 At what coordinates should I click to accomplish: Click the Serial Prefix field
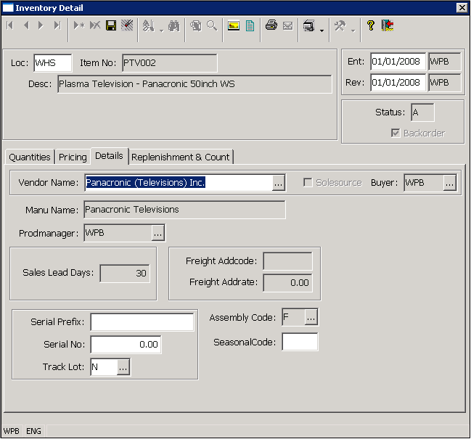(x=142, y=322)
